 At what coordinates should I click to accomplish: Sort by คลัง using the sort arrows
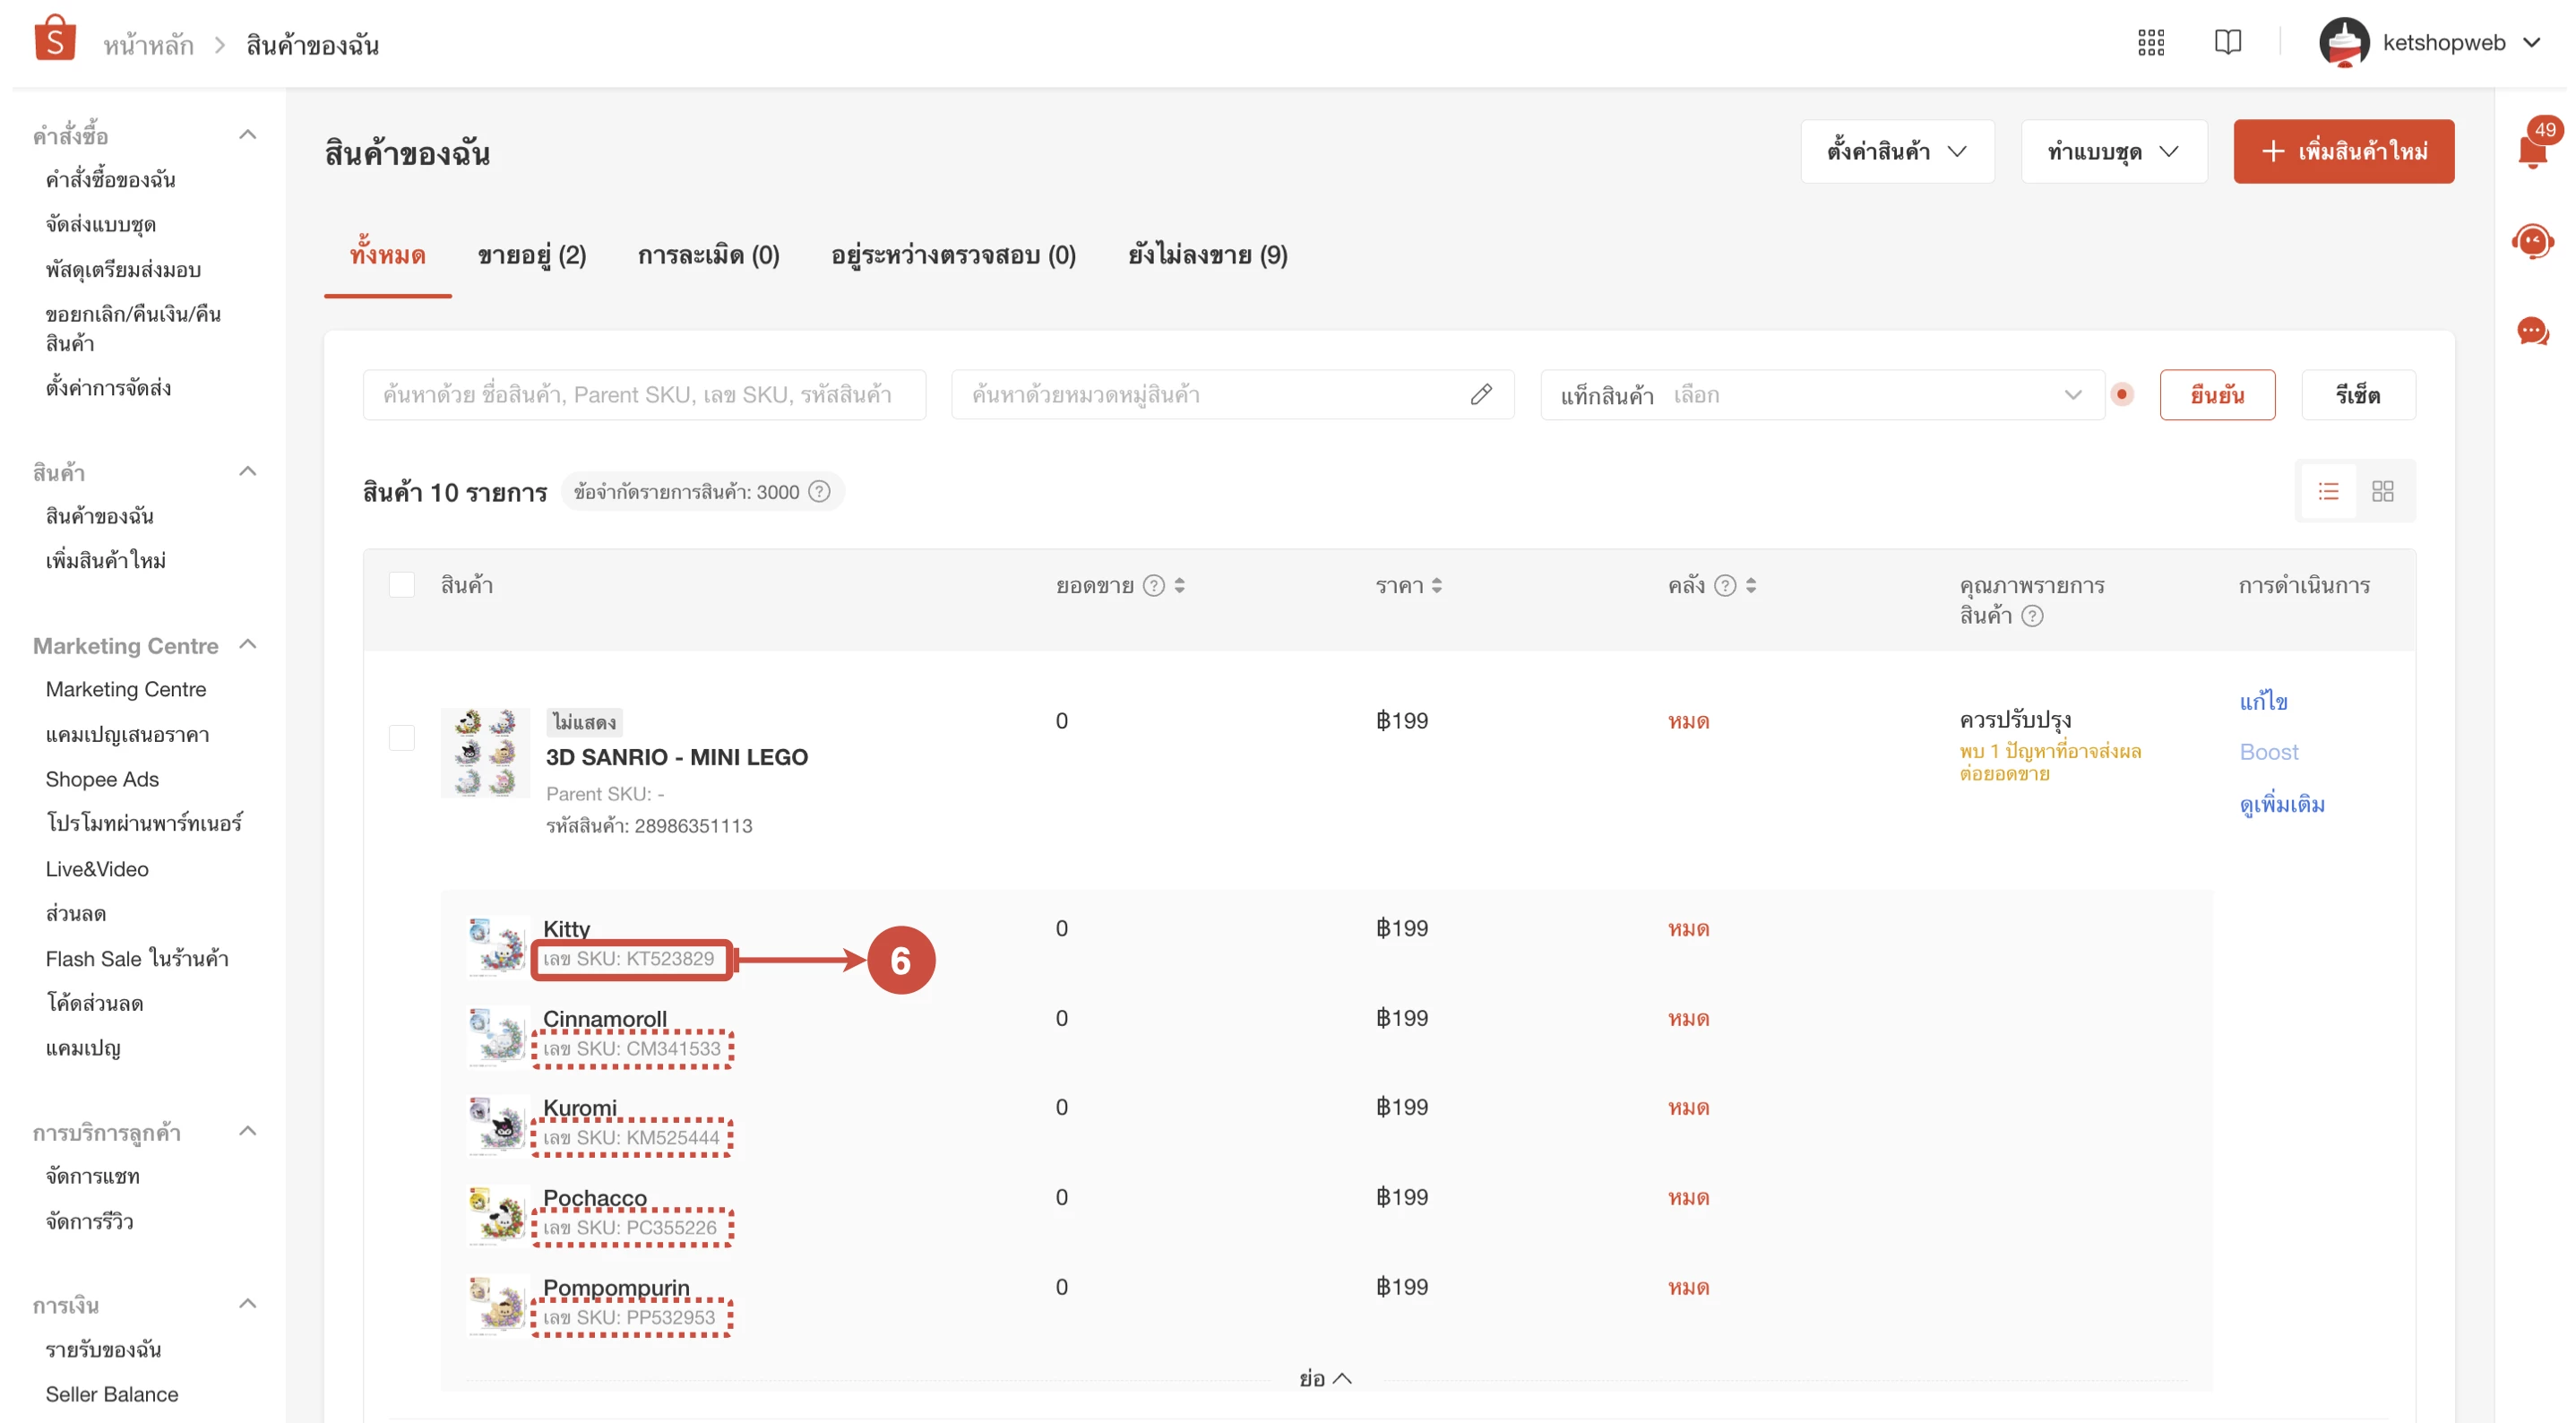(x=1751, y=586)
